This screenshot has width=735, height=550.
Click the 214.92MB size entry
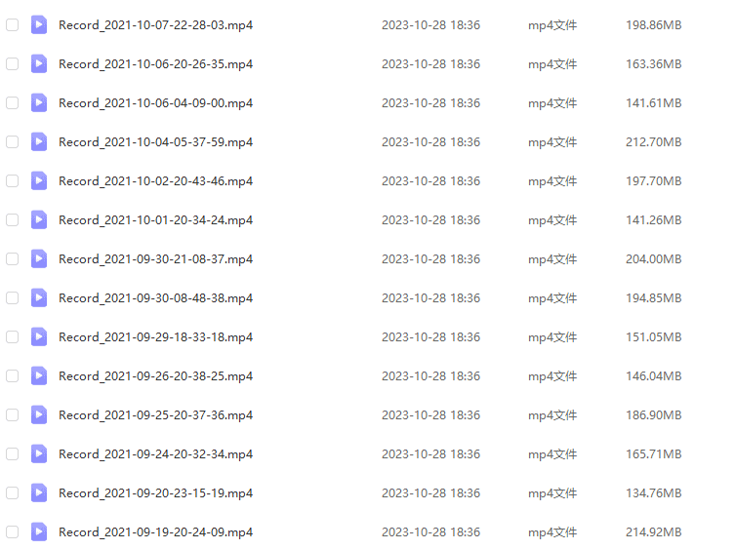coord(653,532)
